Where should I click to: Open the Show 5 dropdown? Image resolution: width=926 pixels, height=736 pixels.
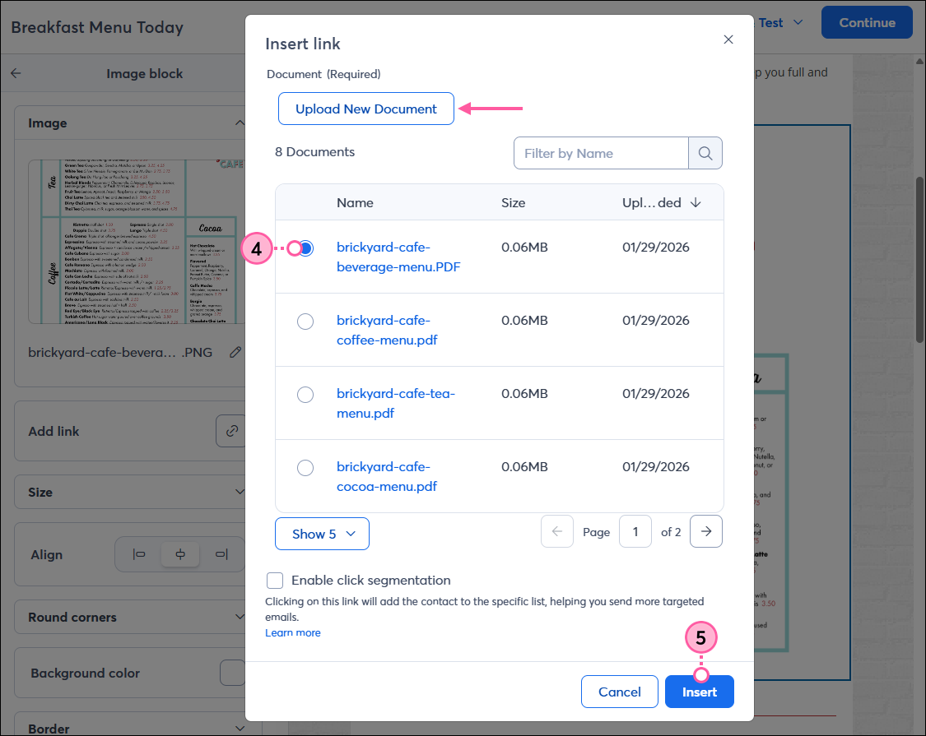(x=322, y=534)
